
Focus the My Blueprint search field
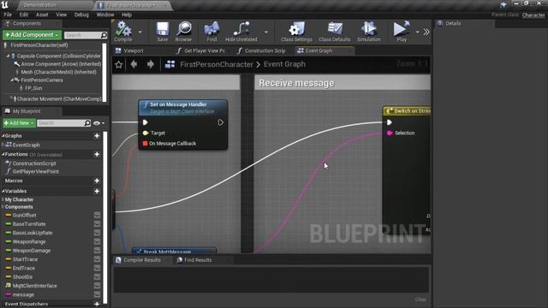tap(61, 123)
